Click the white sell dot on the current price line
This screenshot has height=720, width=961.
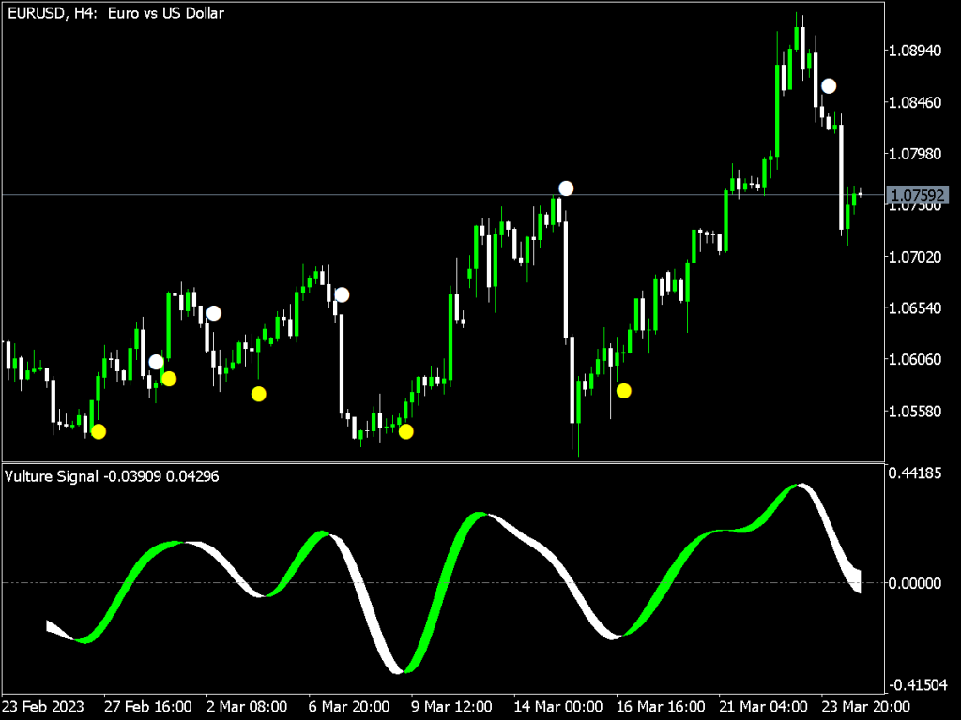(x=566, y=188)
